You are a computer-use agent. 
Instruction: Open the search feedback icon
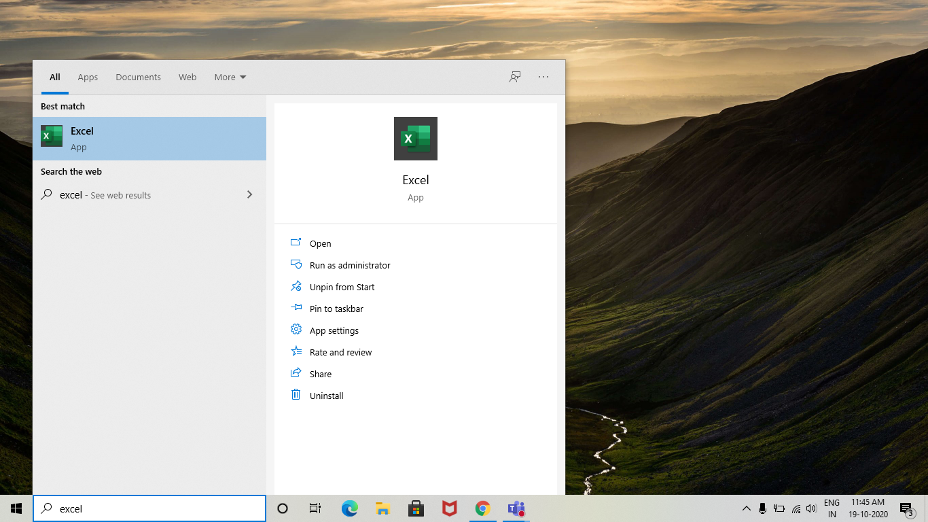[515, 77]
